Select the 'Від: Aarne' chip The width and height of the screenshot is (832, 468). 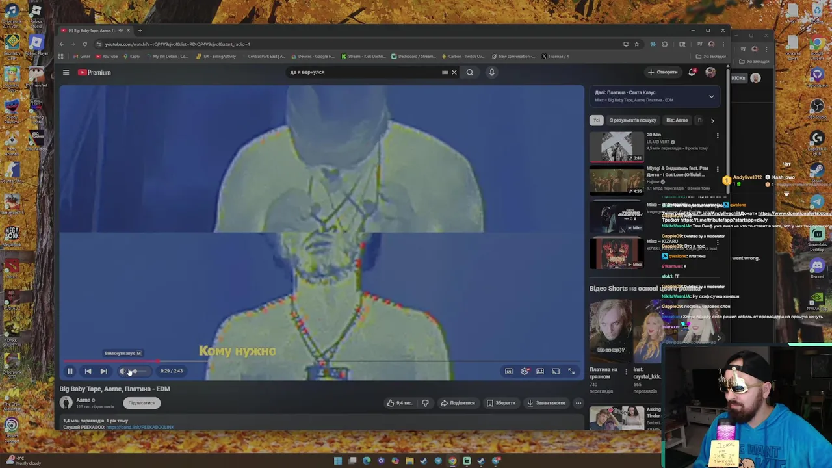(x=677, y=120)
